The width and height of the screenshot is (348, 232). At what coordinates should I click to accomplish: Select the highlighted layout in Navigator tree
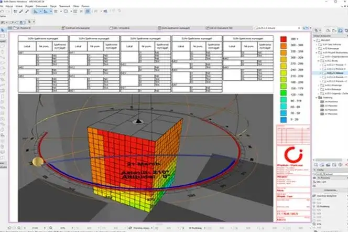(x=330, y=73)
